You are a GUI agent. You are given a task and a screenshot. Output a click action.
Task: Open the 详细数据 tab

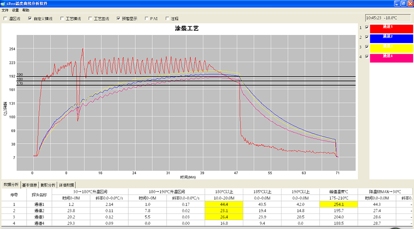tap(67, 184)
